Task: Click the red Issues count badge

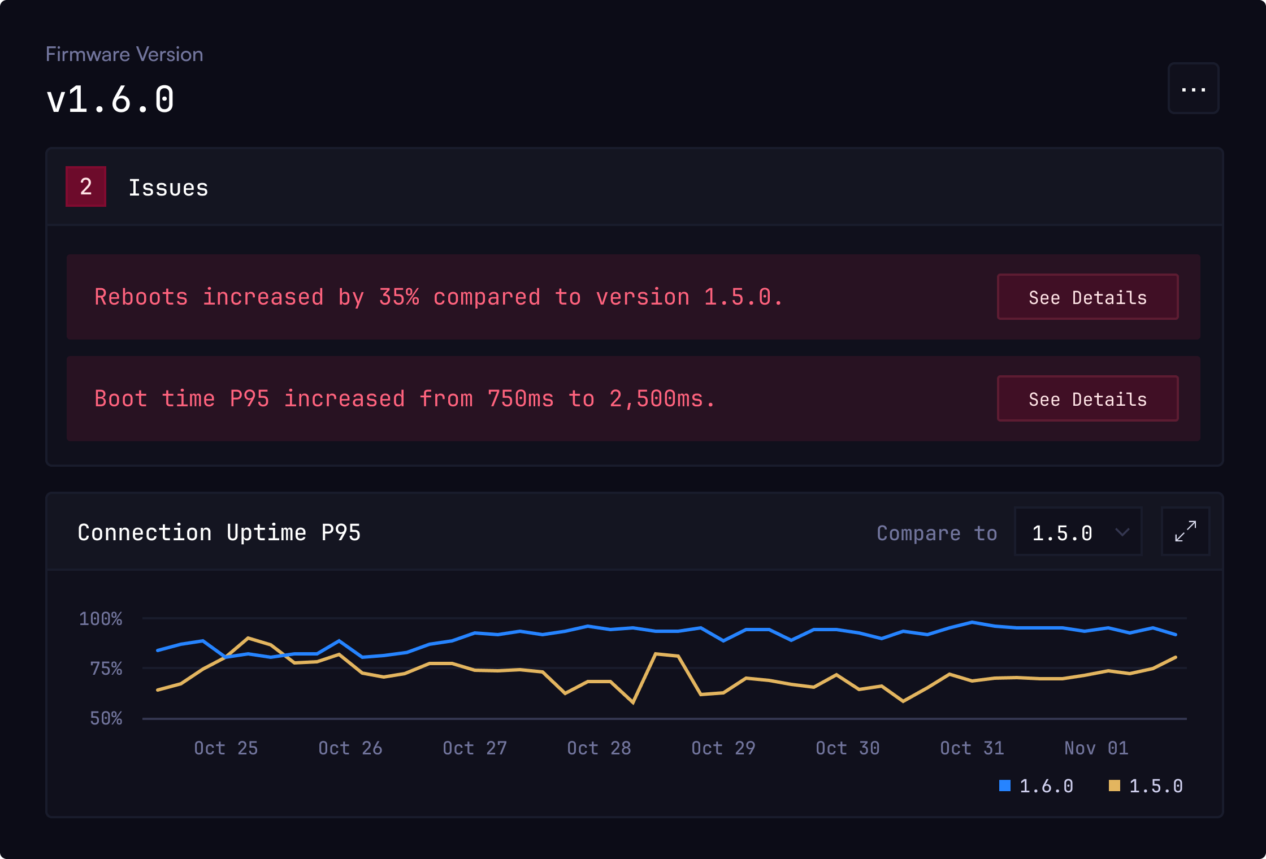Action: tap(85, 186)
